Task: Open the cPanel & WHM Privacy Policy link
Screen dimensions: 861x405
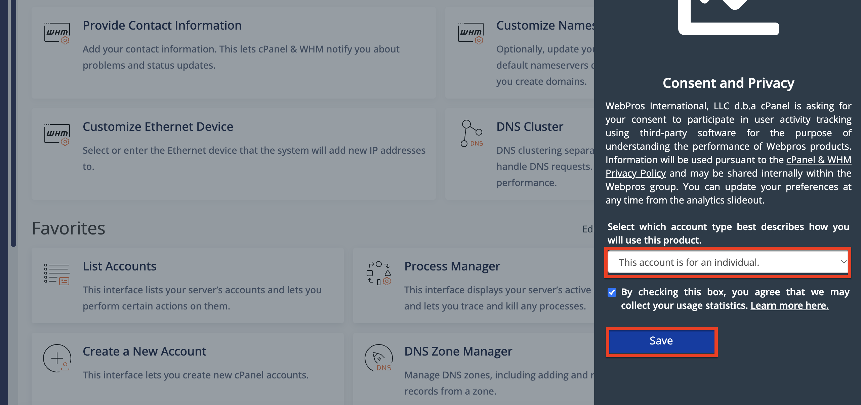Action: 728,167
